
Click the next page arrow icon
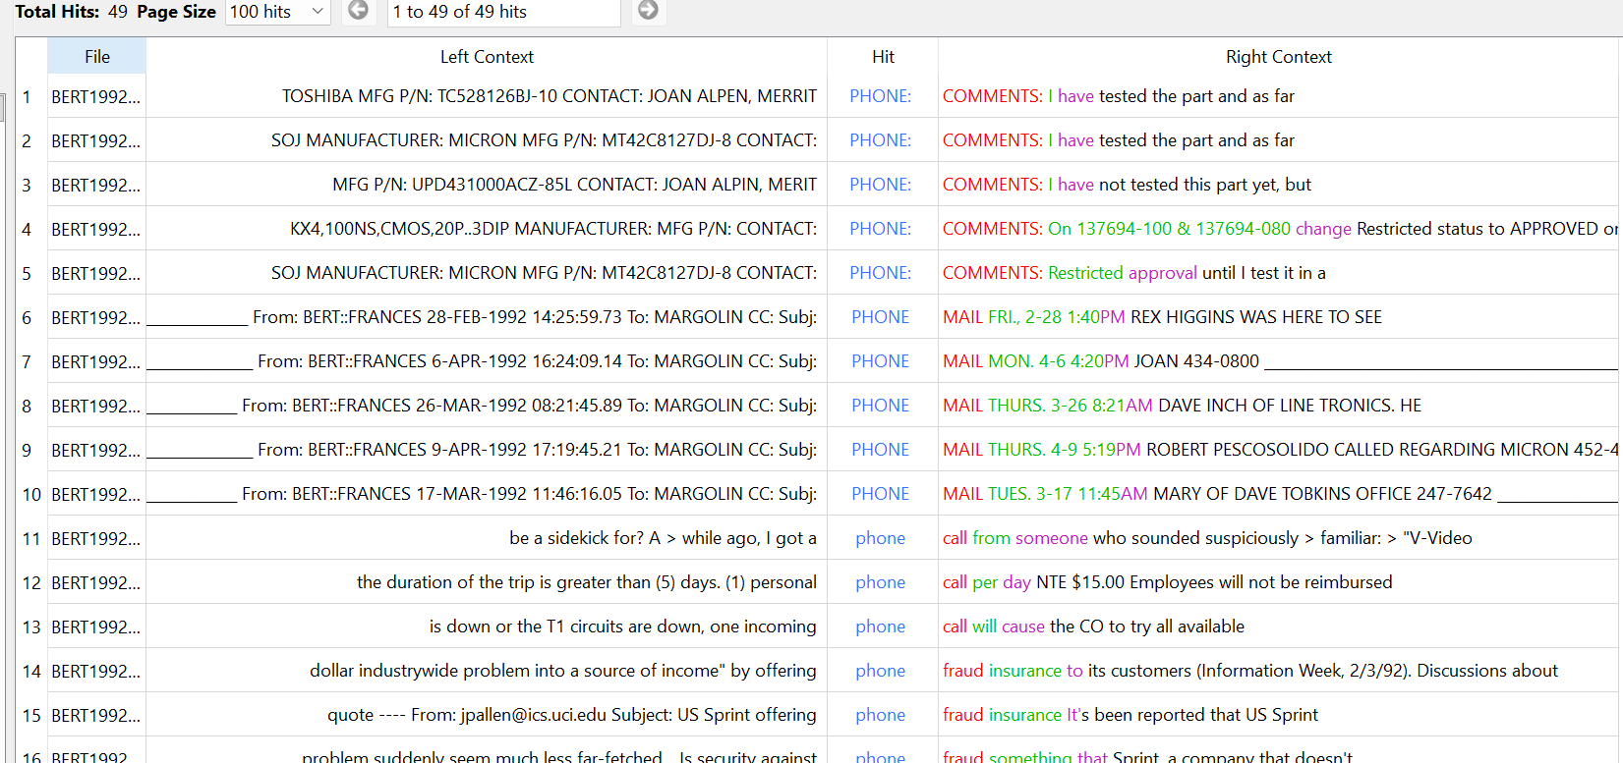pyautogui.click(x=648, y=11)
